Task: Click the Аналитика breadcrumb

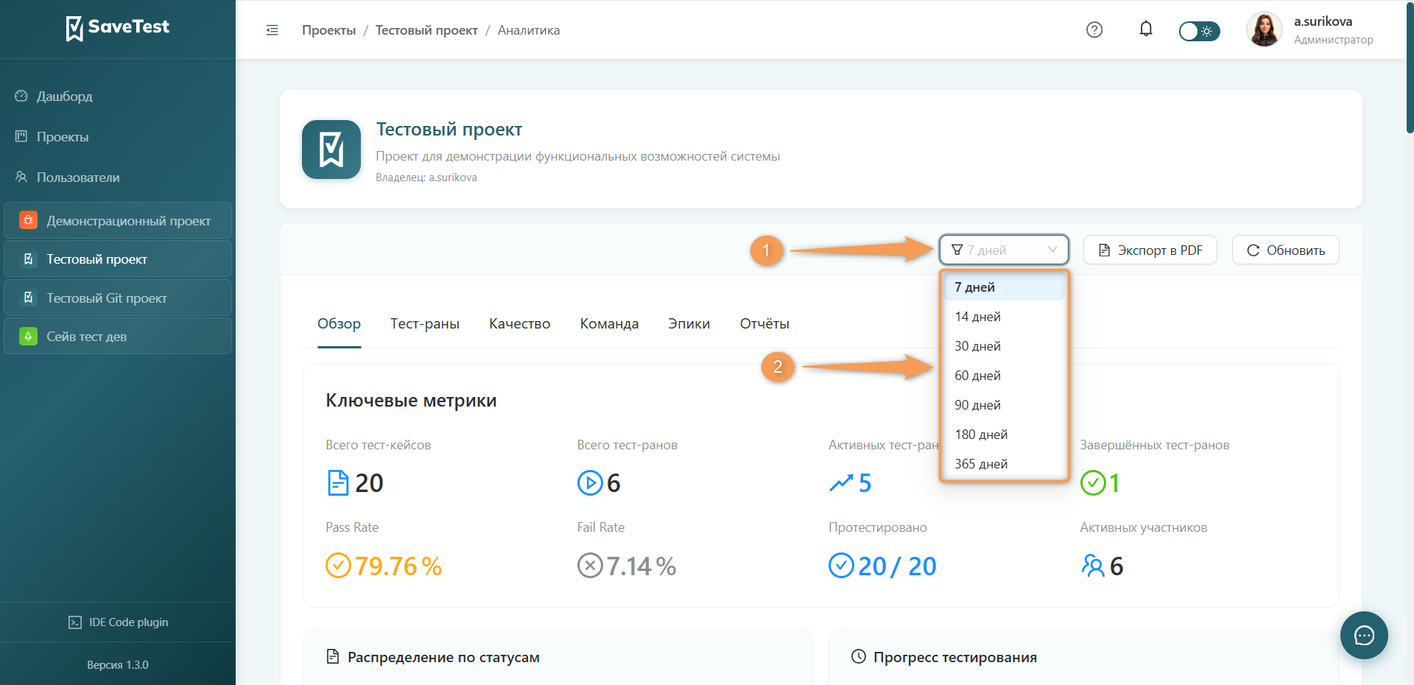Action: [529, 30]
